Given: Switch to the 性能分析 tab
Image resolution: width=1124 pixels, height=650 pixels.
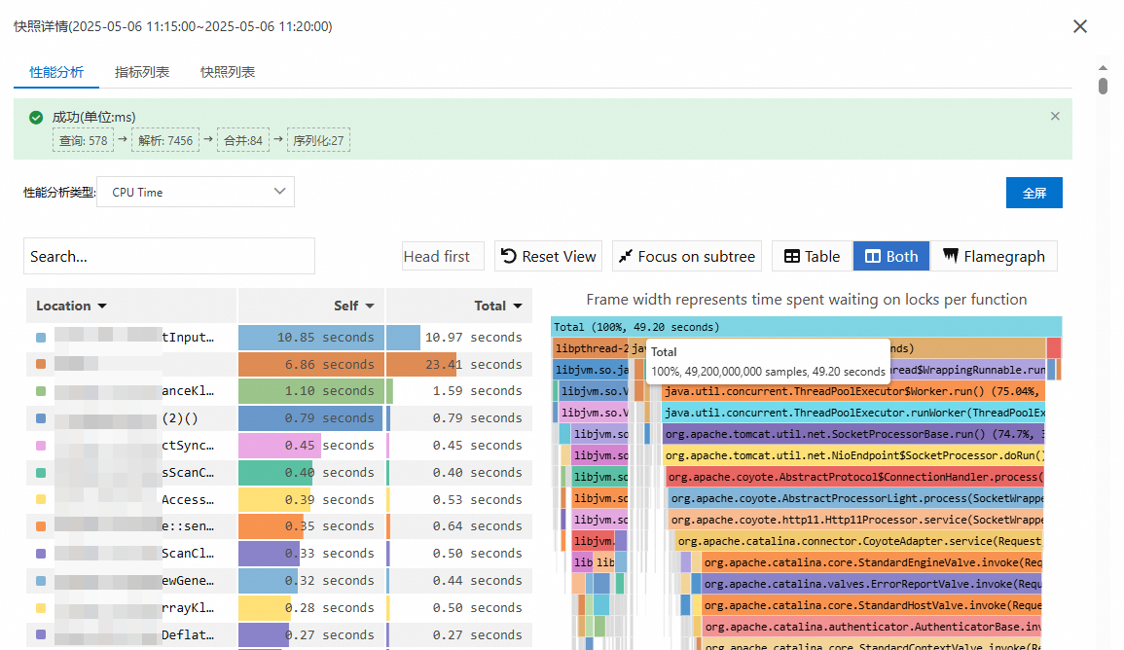Looking at the screenshot, I should pyautogui.click(x=55, y=72).
